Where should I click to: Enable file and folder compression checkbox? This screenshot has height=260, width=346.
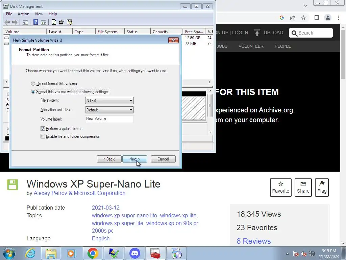click(x=43, y=136)
